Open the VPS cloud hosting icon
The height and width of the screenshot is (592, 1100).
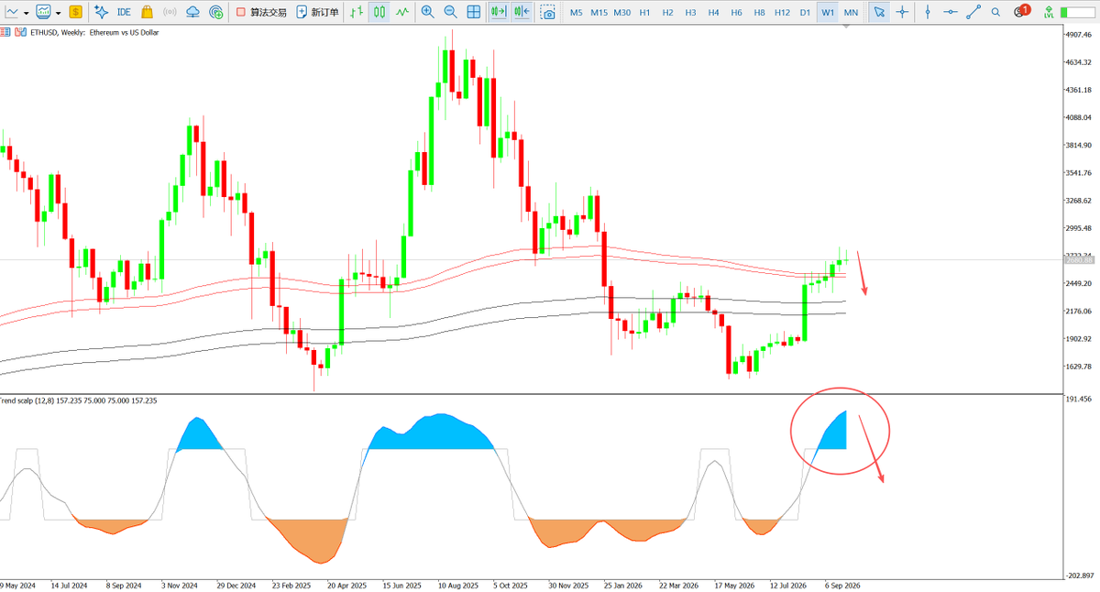(192, 12)
